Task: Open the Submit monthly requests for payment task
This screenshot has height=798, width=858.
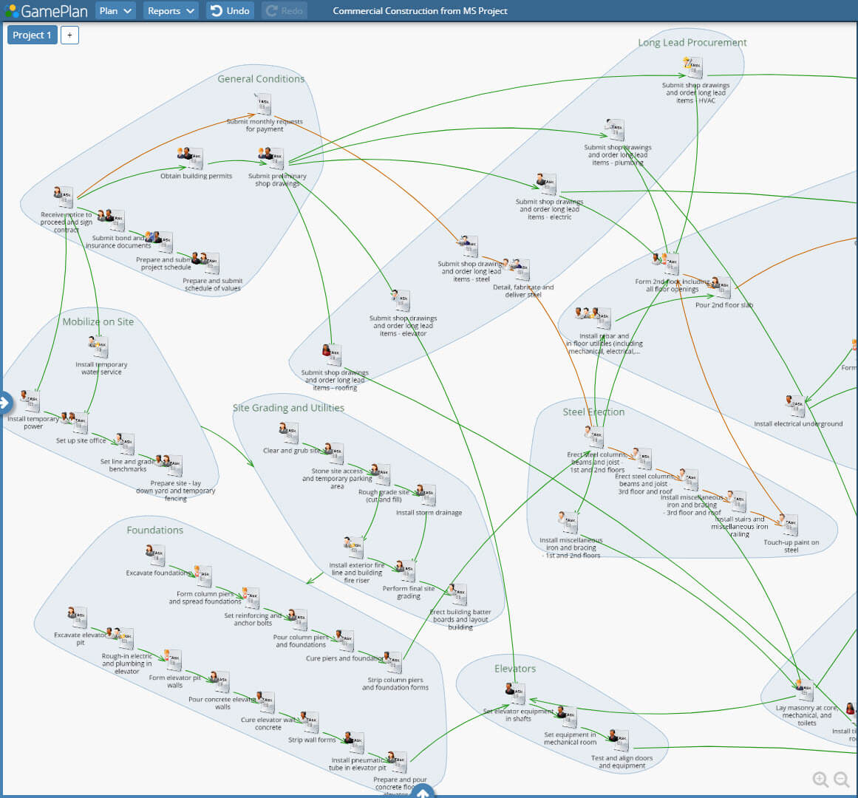Action: pyautogui.click(x=263, y=103)
